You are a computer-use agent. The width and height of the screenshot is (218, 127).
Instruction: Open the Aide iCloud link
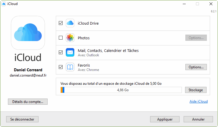click(198, 101)
